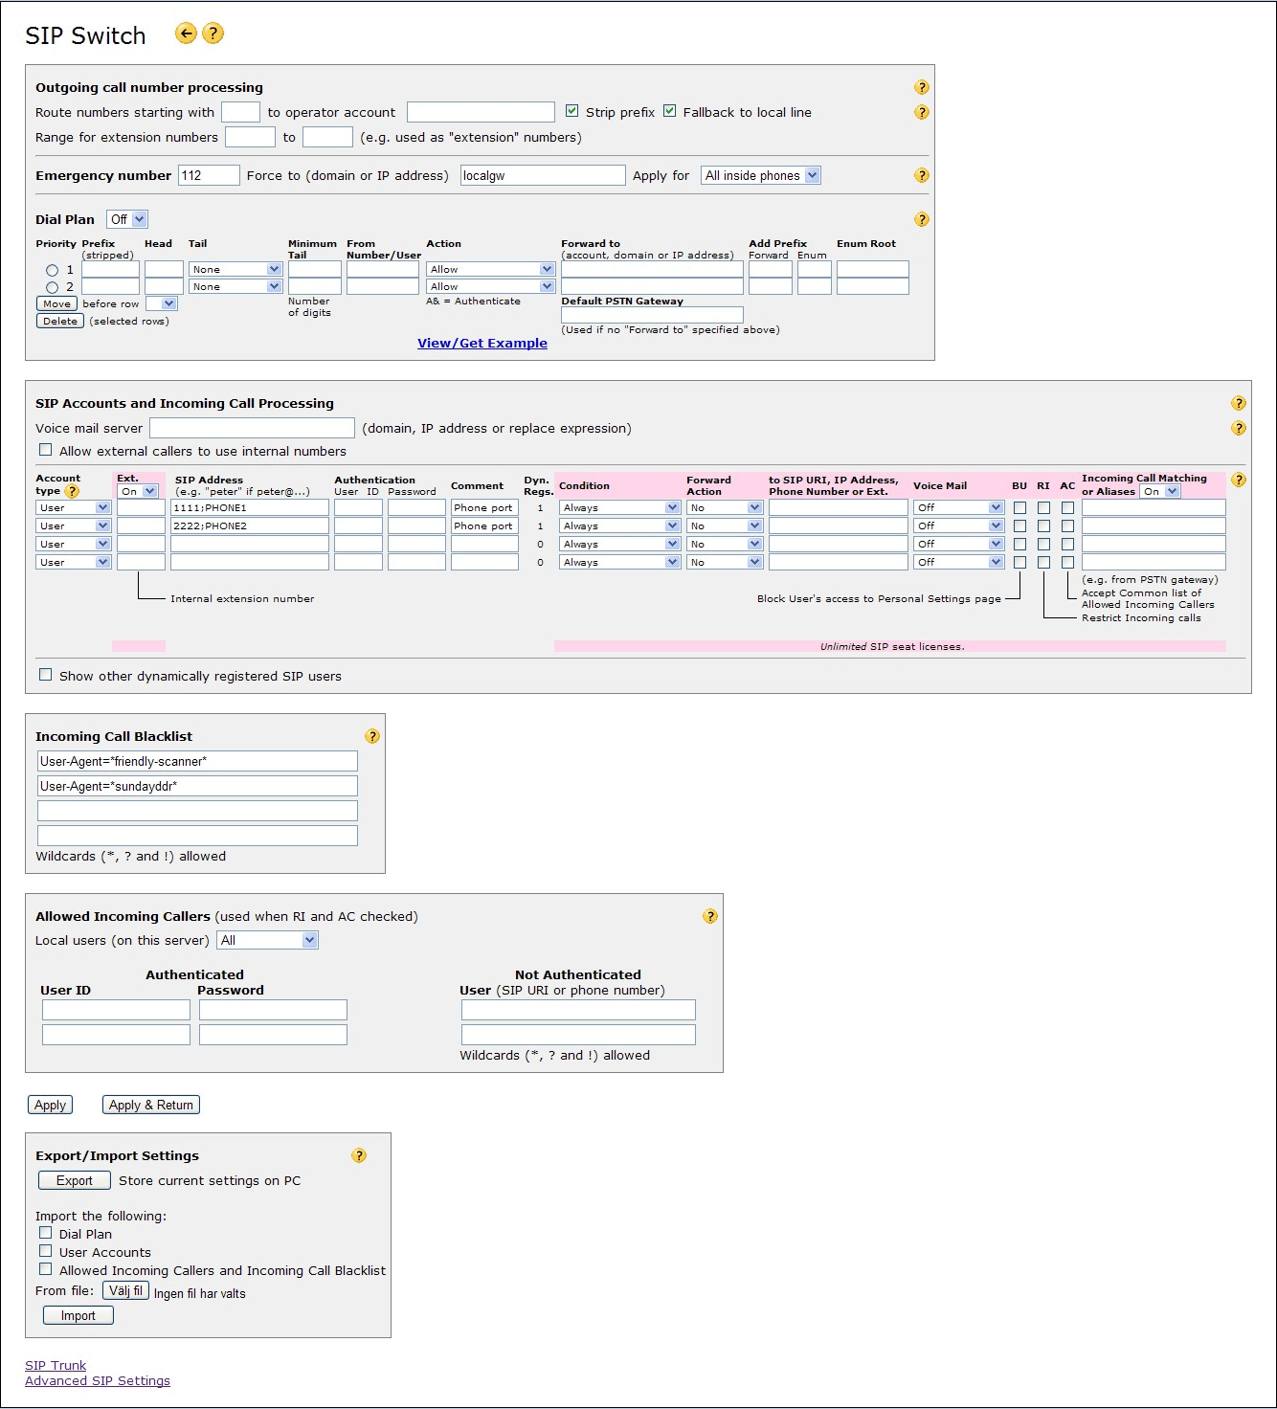
Task: Click the View/Get Example link
Action: (482, 343)
